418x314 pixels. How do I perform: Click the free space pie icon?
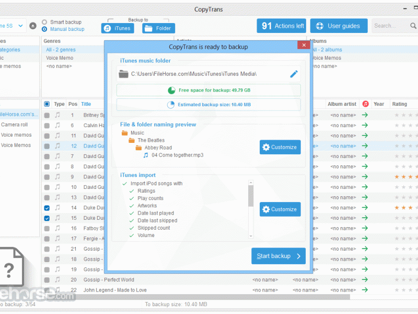point(171,90)
